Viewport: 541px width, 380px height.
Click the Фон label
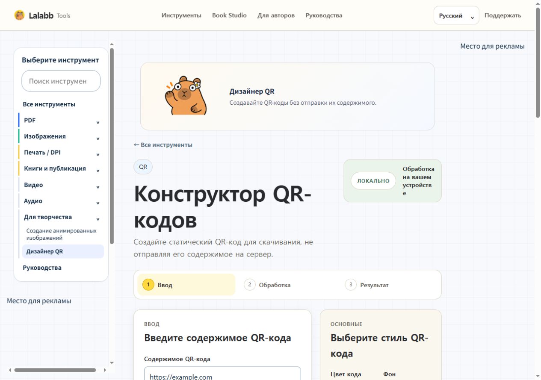point(390,374)
